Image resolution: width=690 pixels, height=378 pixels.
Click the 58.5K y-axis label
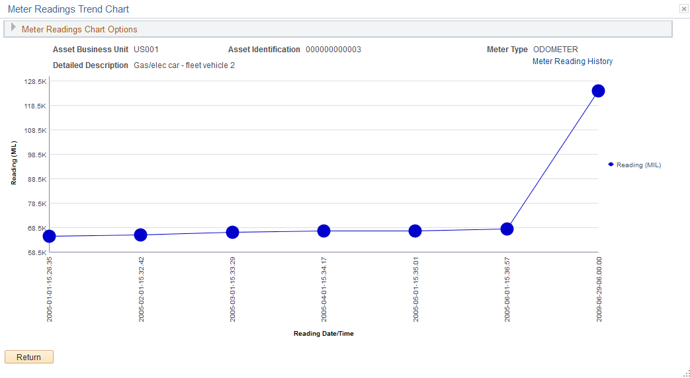36,252
